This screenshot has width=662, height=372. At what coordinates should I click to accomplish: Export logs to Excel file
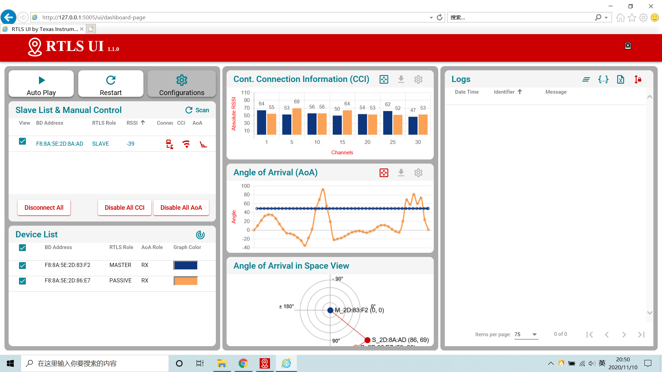[621, 80]
